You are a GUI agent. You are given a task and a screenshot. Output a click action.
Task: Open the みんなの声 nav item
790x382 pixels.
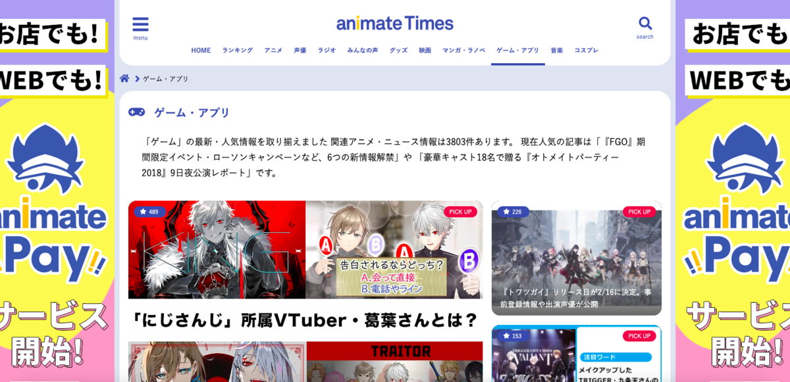(363, 50)
